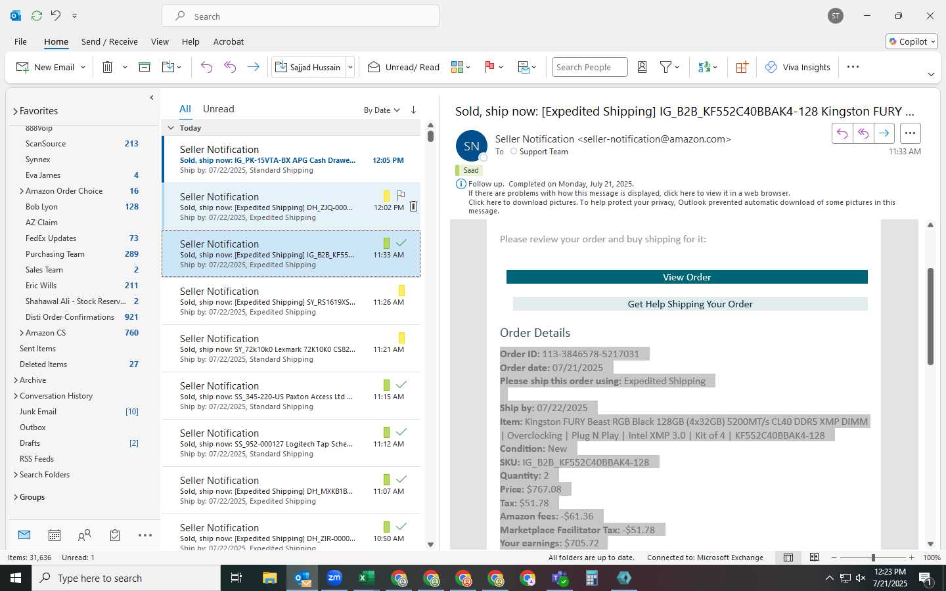Open the Acrobat tab
This screenshot has width=946, height=591.
point(229,41)
